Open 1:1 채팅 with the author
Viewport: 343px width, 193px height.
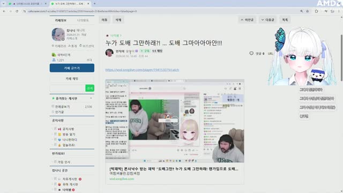coord(157,51)
